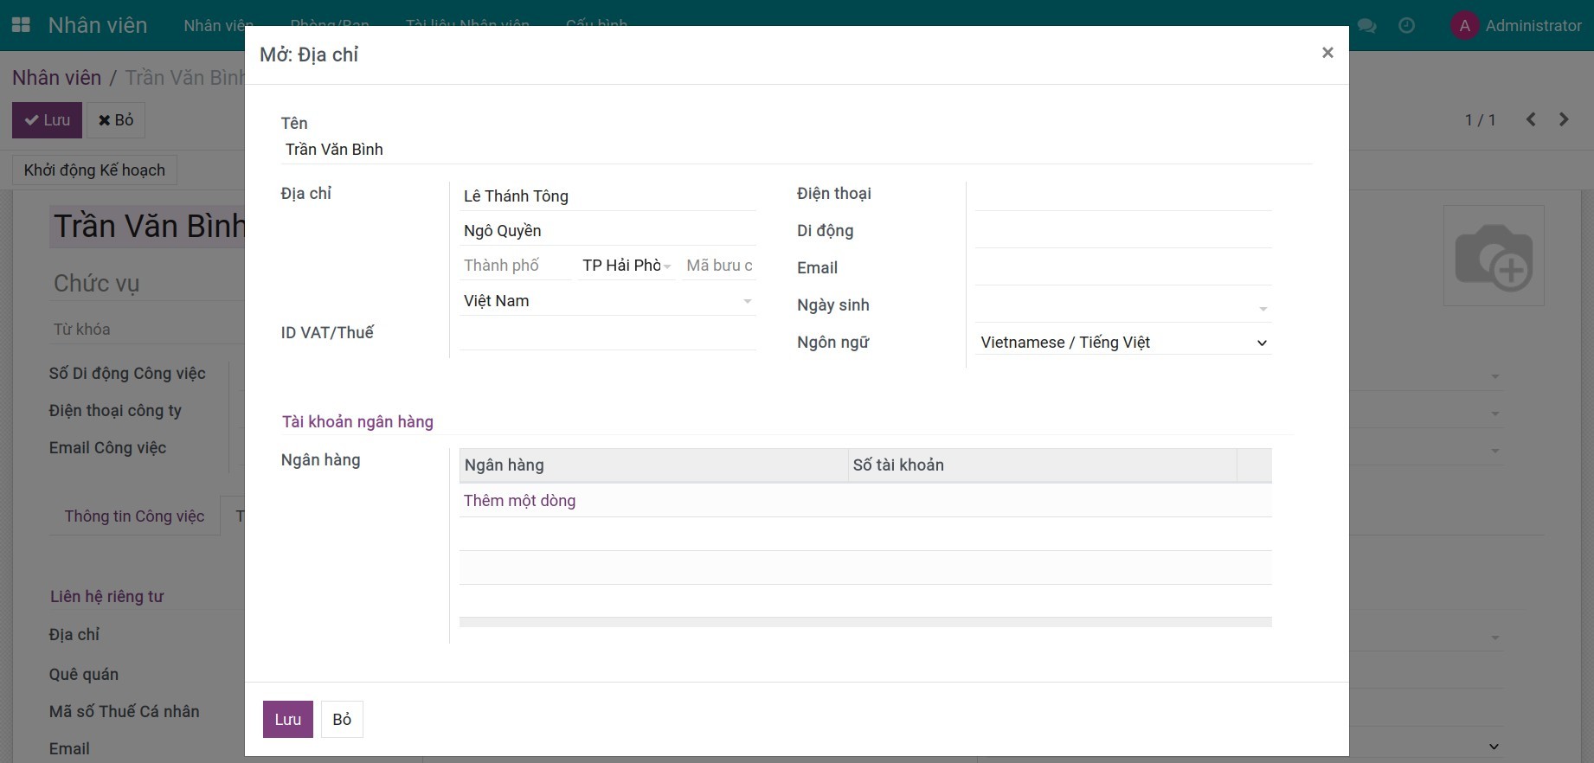The width and height of the screenshot is (1594, 763).
Task: Open the activities clock icon
Action: point(1407,26)
